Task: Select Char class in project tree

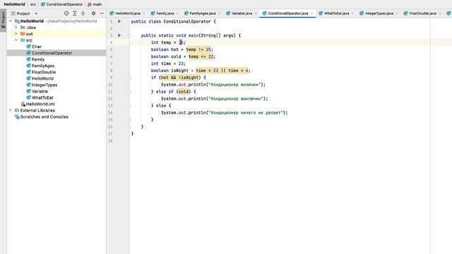Action: [x=34, y=47]
